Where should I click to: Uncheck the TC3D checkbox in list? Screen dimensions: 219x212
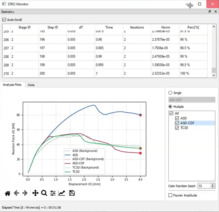pos(177,128)
